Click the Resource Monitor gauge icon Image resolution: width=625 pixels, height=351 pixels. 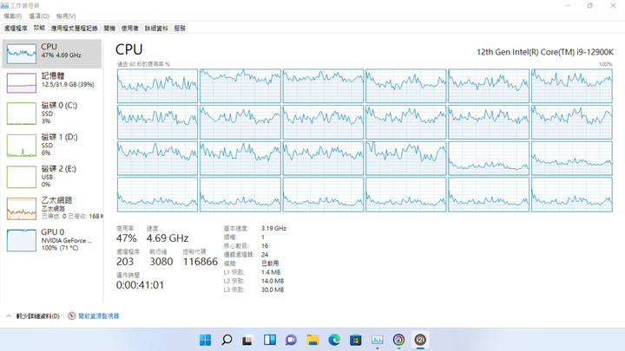coord(72,315)
